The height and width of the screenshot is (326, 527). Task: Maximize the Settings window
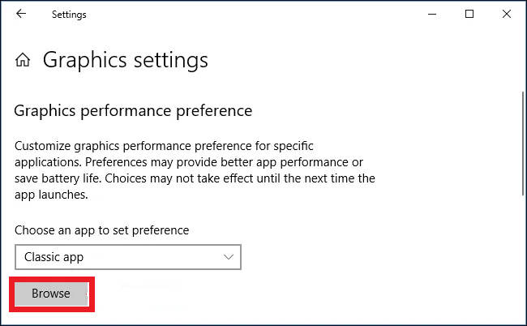click(469, 14)
